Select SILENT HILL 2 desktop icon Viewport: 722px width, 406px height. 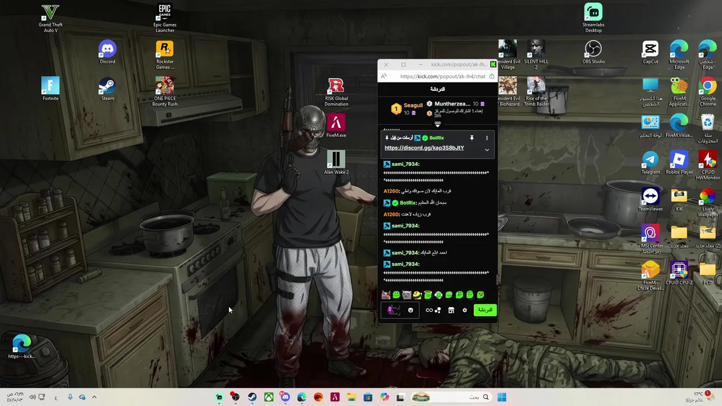click(536, 55)
